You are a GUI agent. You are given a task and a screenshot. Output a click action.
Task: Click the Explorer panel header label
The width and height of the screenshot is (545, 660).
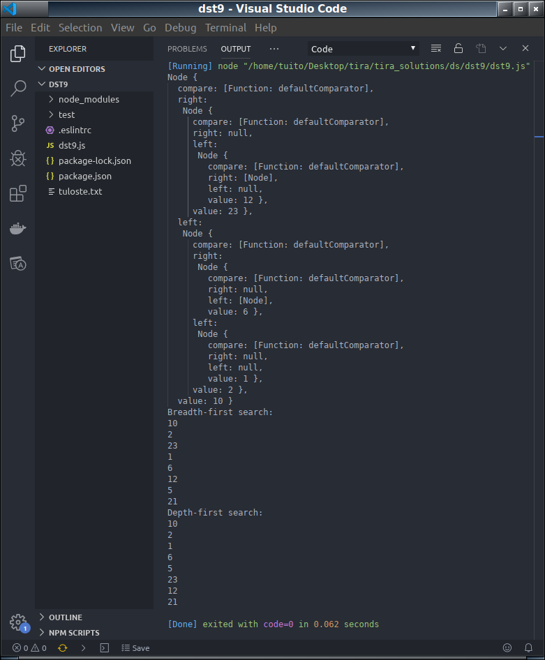pos(67,49)
